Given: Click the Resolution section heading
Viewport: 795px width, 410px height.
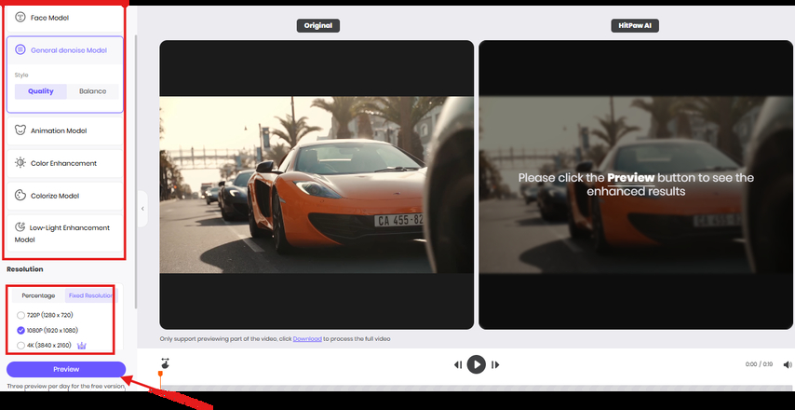Looking at the screenshot, I should [x=25, y=269].
